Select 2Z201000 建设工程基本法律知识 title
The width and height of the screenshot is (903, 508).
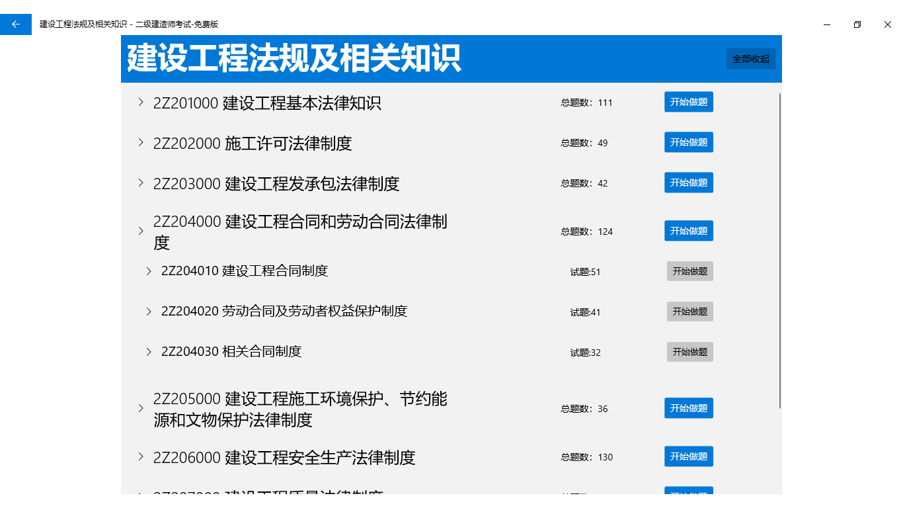tap(267, 103)
